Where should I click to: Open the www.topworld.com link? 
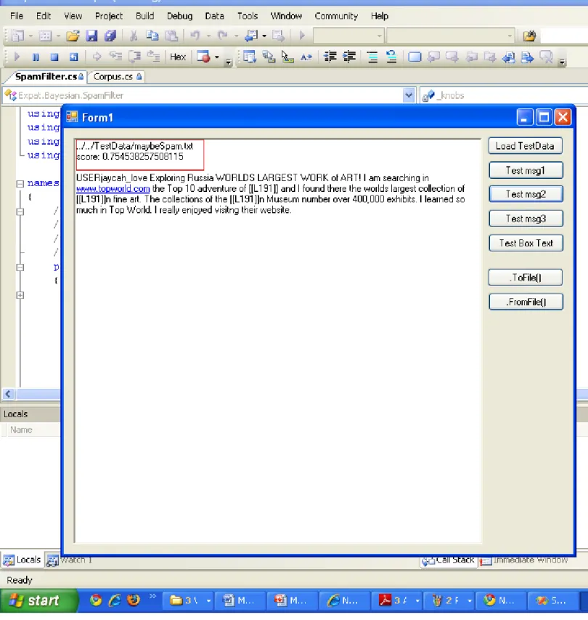[x=113, y=188]
